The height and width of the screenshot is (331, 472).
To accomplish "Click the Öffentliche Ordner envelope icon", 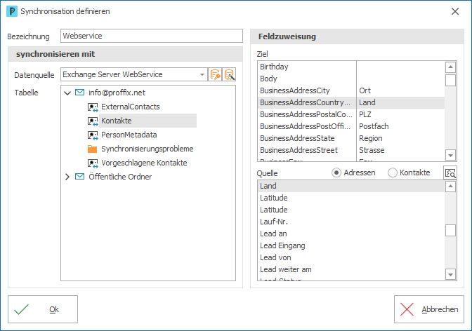I will (79, 177).
